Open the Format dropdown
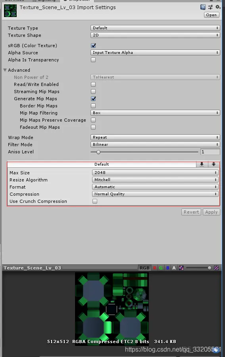 155,187
